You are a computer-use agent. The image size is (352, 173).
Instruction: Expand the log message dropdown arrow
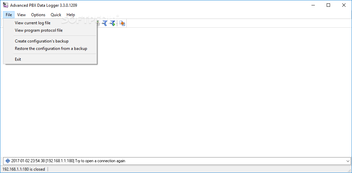[x=348, y=161]
